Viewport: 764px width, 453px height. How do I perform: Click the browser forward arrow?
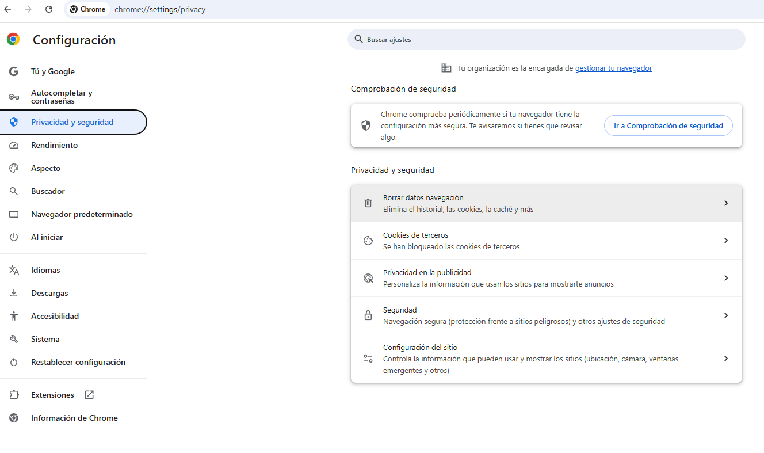point(28,9)
